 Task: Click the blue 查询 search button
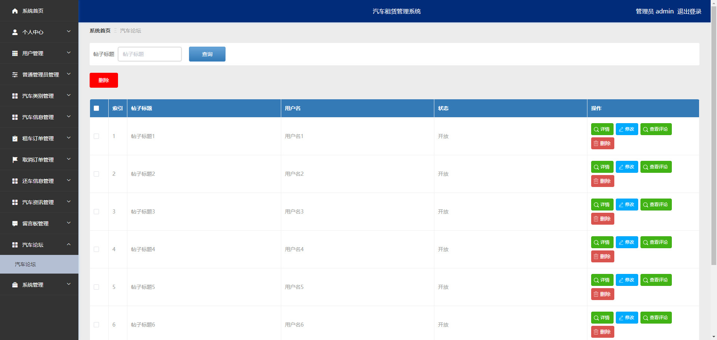pyautogui.click(x=207, y=54)
